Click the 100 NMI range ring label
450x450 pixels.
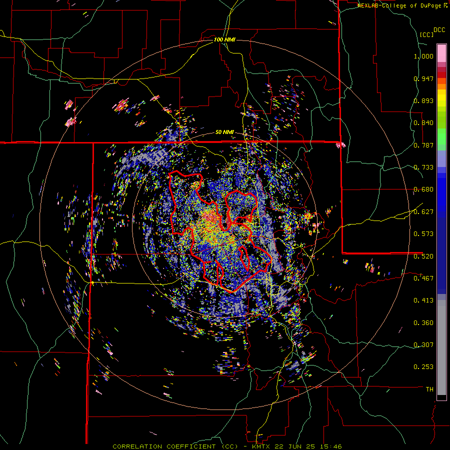(x=224, y=39)
